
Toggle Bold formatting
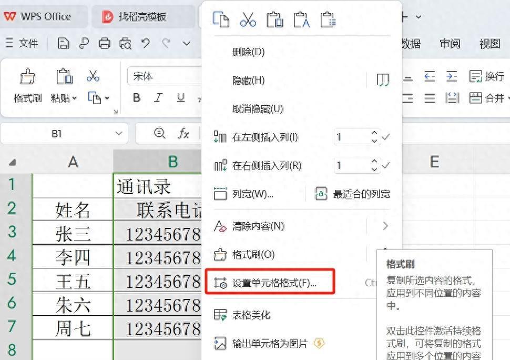pos(137,98)
